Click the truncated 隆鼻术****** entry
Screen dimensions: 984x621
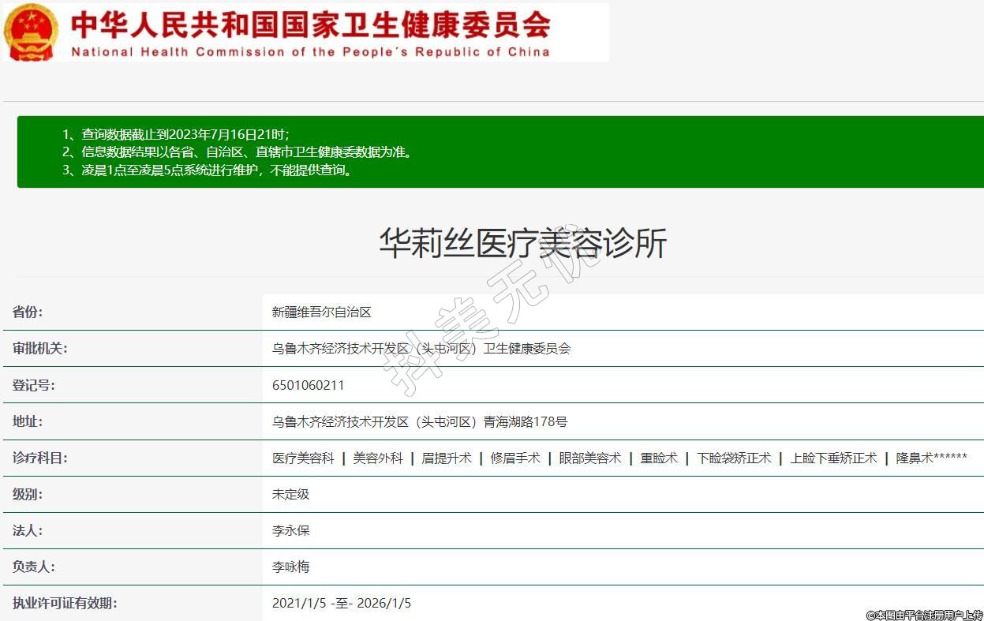pyautogui.click(x=931, y=458)
